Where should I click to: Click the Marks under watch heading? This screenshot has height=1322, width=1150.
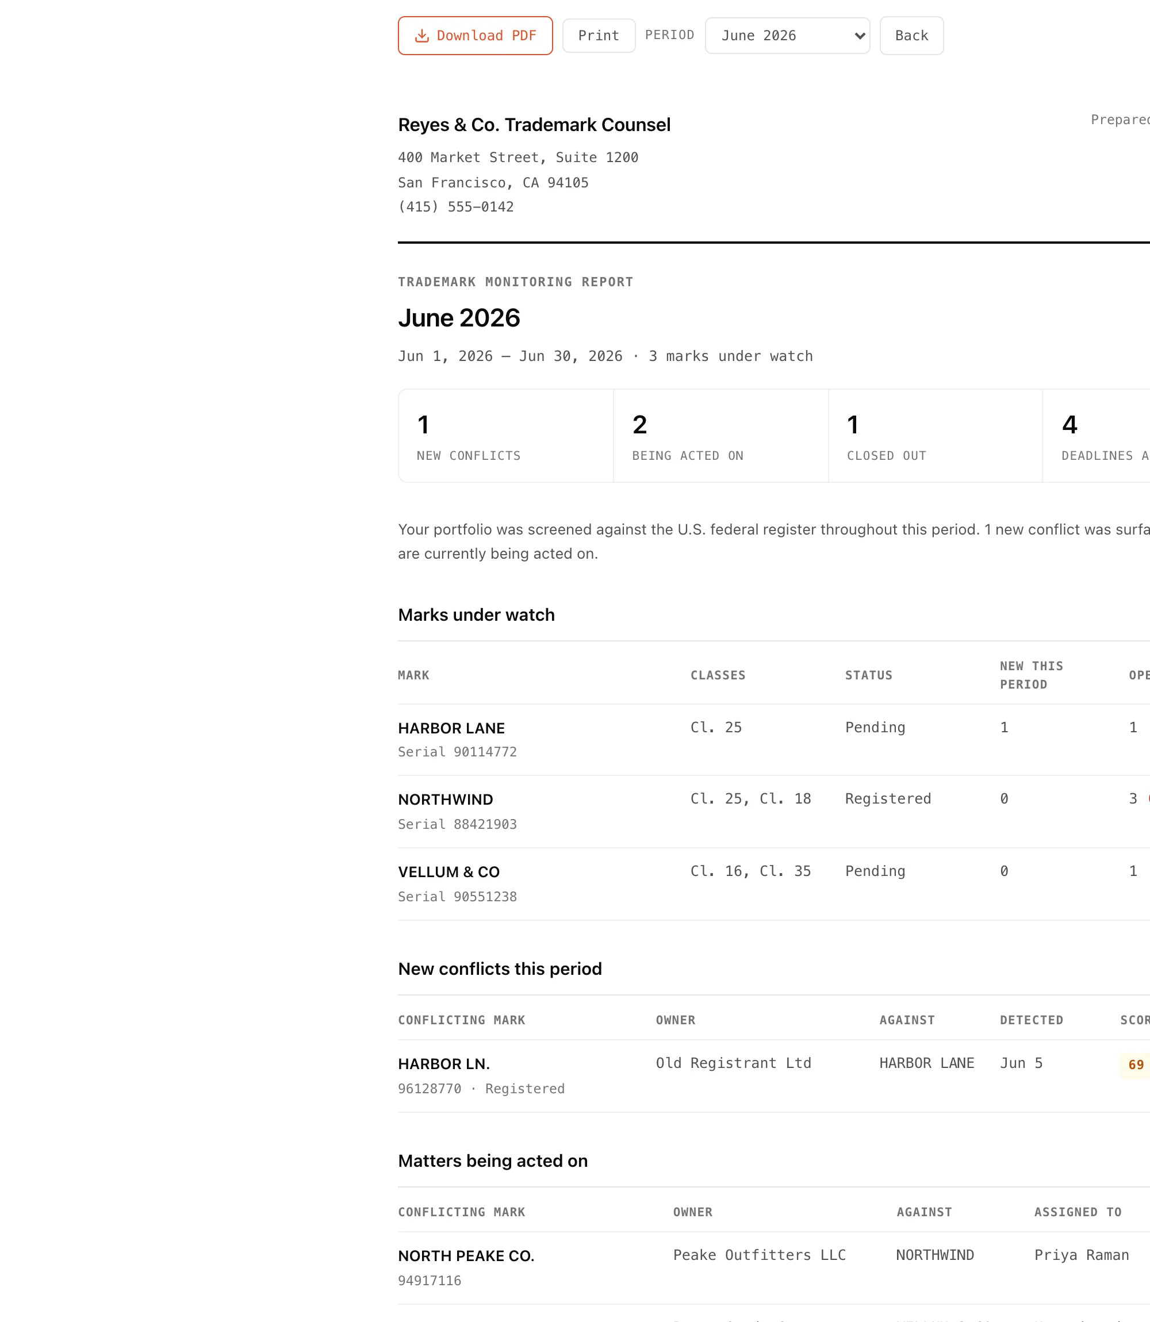pyautogui.click(x=476, y=615)
